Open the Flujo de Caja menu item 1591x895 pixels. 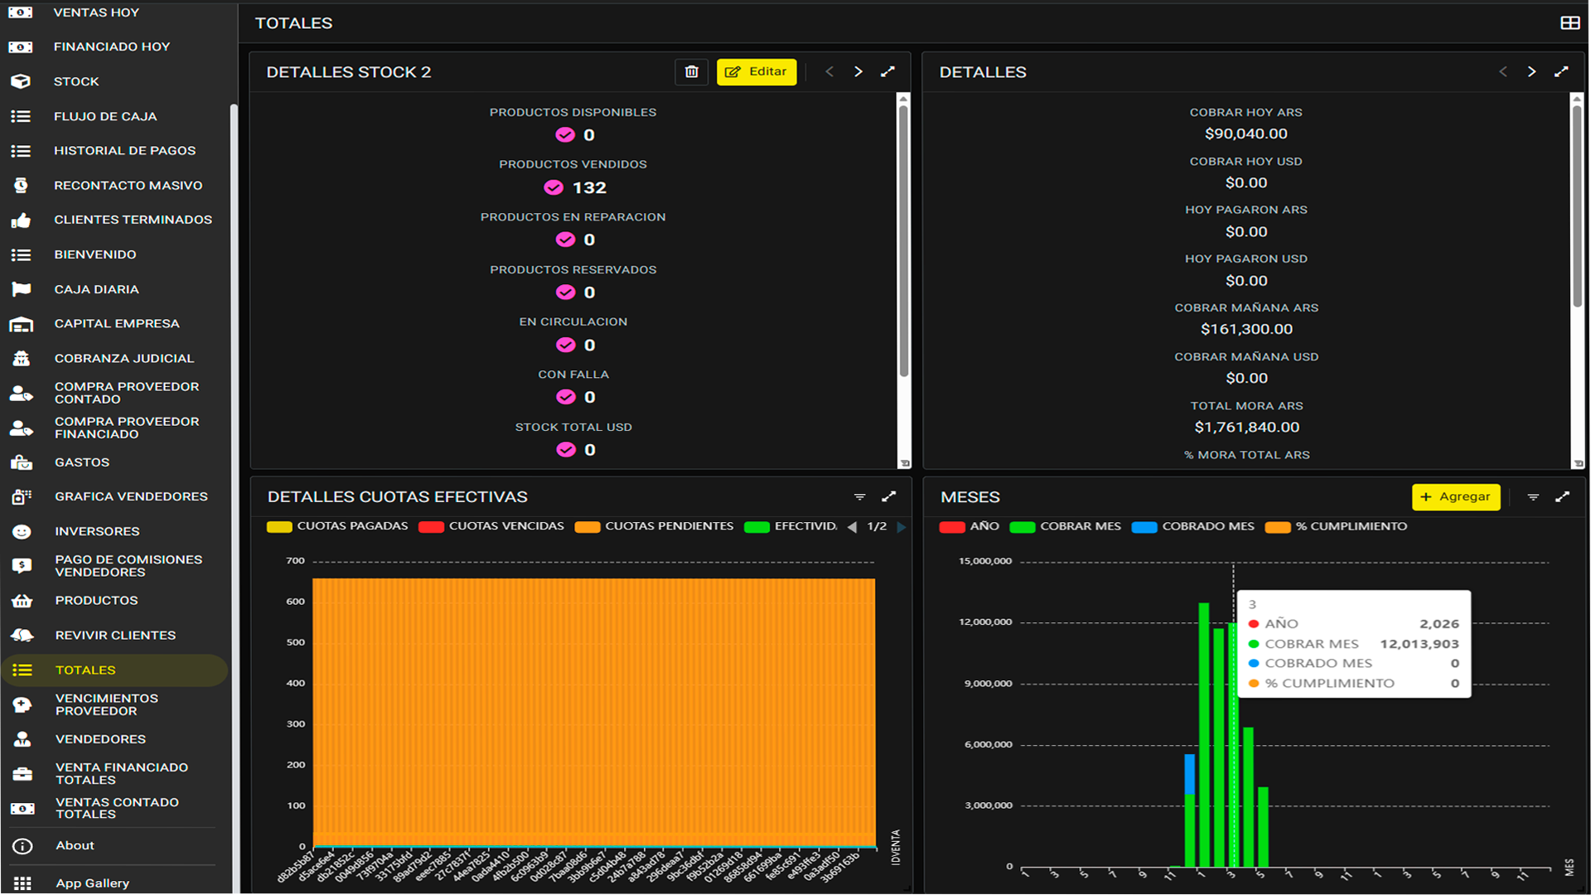pos(105,117)
